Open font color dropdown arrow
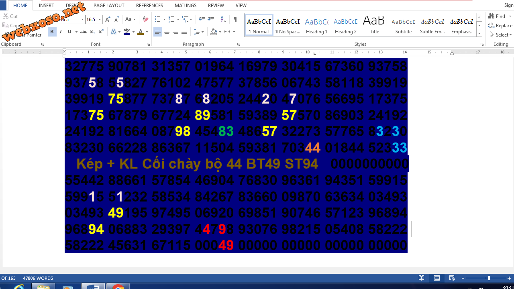 [147, 32]
